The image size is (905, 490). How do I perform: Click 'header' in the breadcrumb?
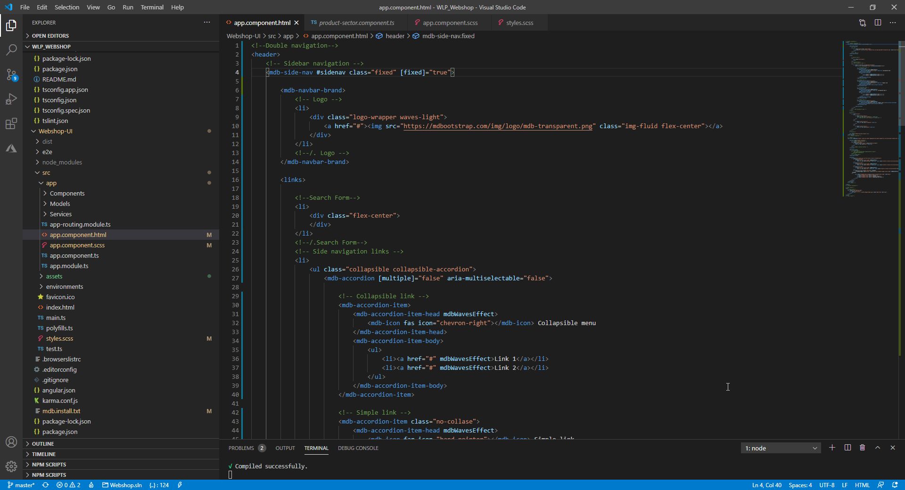pyautogui.click(x=395, y=36)
